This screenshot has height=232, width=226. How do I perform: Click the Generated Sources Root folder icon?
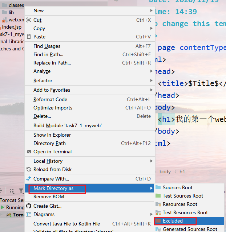(x=158, y=229)
